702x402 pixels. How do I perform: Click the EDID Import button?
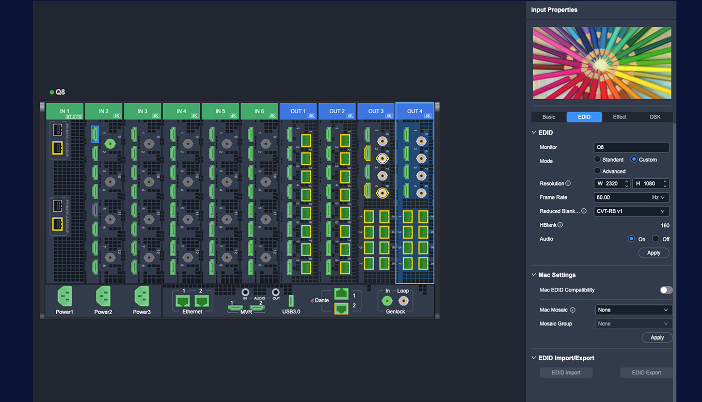(566, 373)
